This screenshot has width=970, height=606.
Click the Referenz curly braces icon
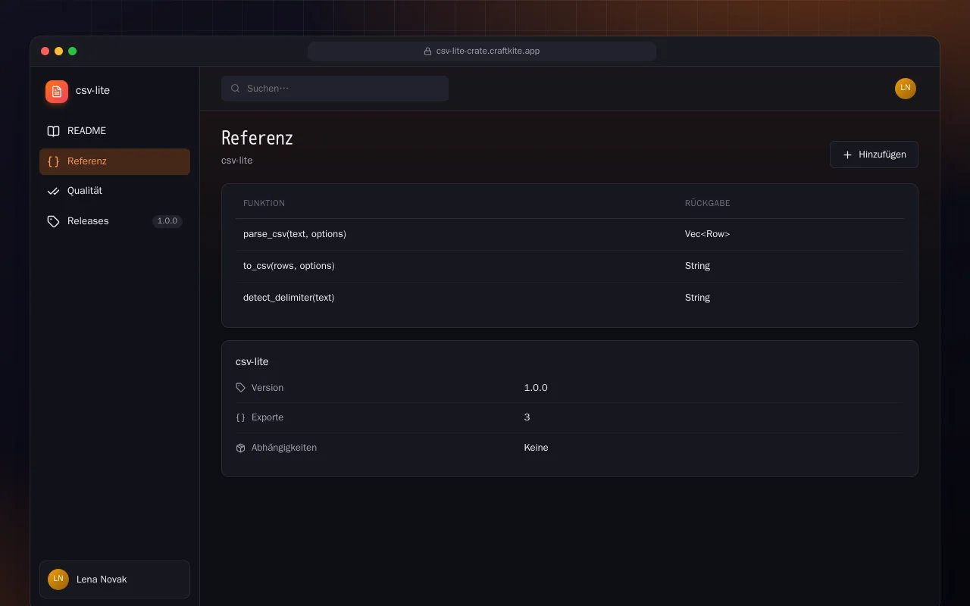(x=53, y=161)
